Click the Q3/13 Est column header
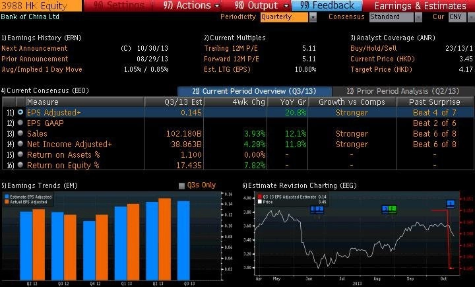Image resolution: width=475 pixels, height=287 pixels. pyautogui.click(x=174, y=102)
